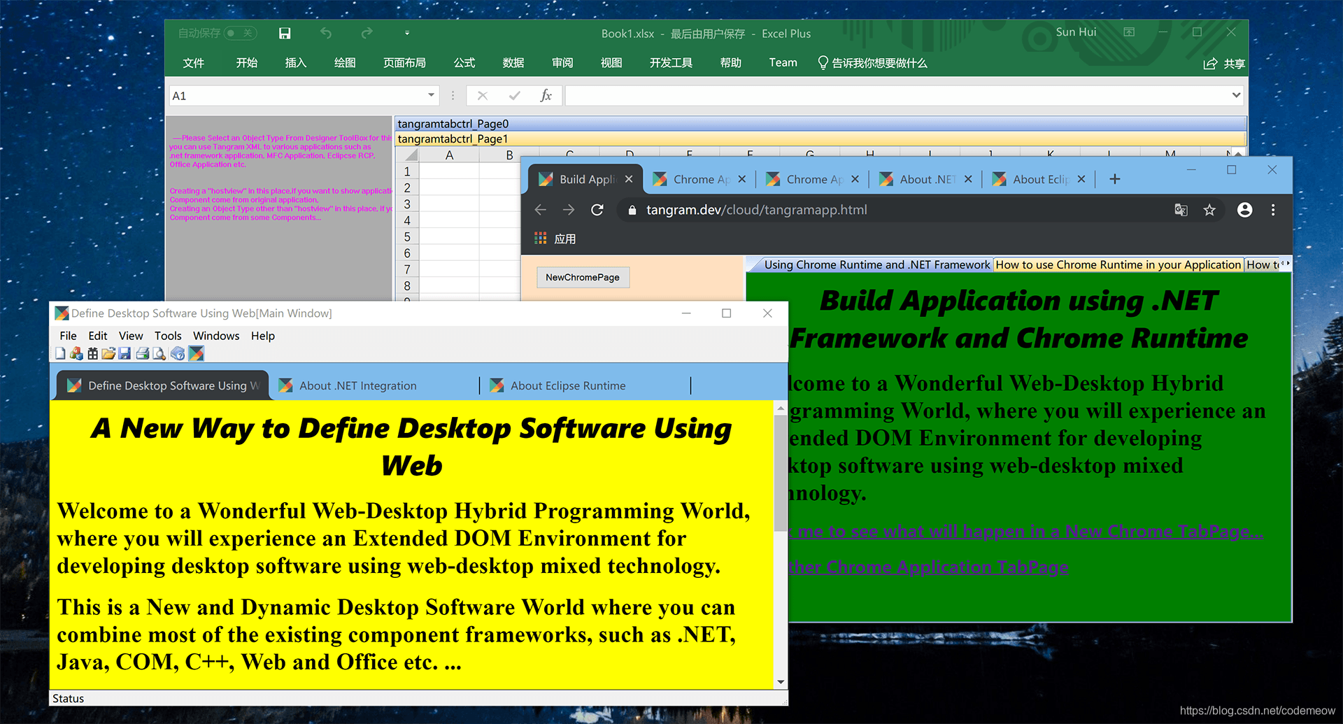This screenshot has height=724, width=1343.
Task: Close the About Eclip Chrome tab
Action: [x=1081, y=180]
